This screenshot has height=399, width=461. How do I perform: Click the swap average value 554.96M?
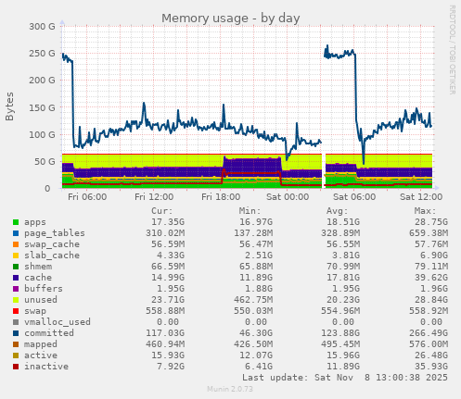pos(340,311)
